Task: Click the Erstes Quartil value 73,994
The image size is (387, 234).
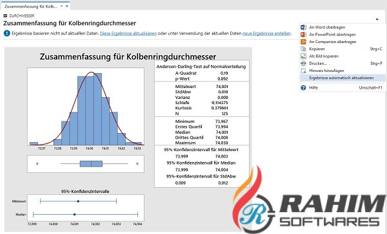Action: coord(222,127)
